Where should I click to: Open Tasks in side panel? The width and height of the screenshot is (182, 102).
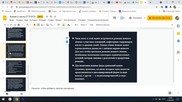178,41
